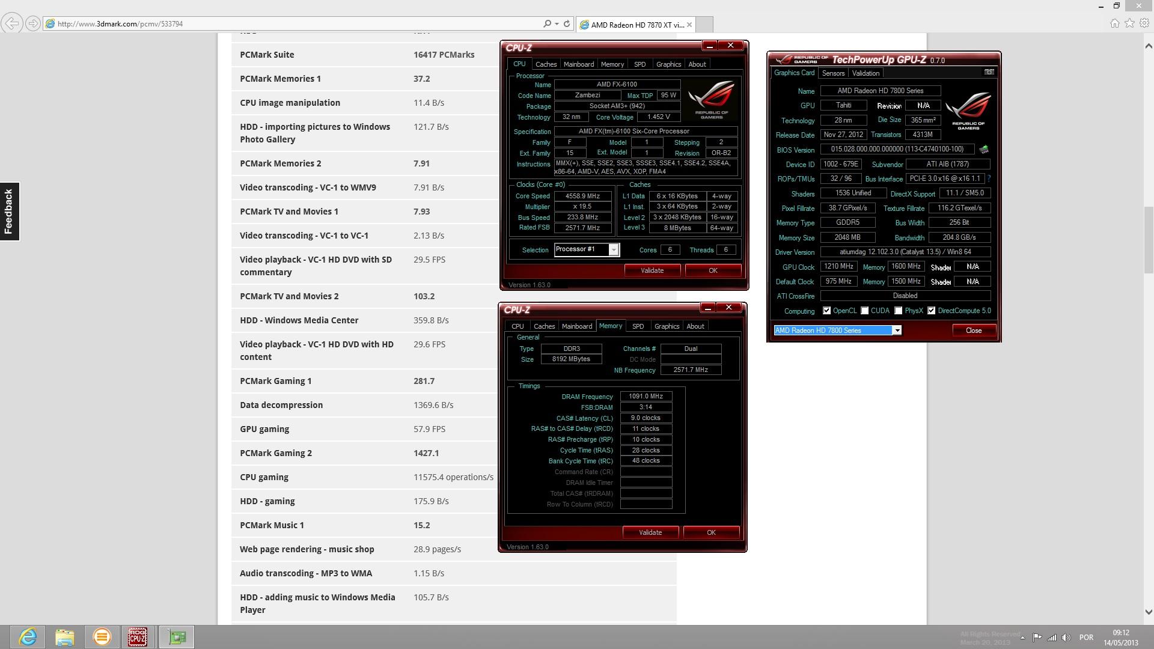Select the ROG CPU-Z taskbar icon

click(138, 637)
